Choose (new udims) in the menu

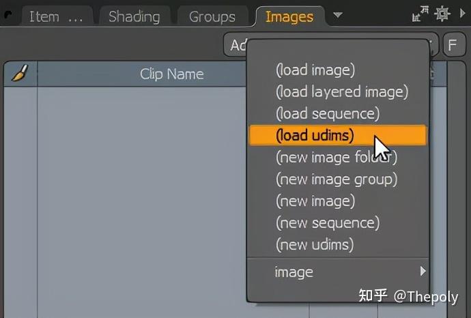pyautogui.click(x=314, y=244)
